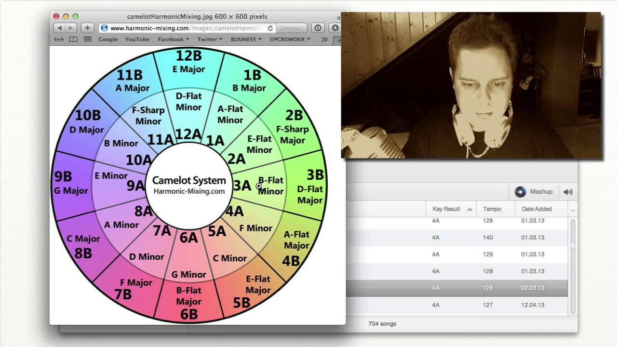617x347 pixels.
Task: Select the song row with tempo 140
Action: click(x=457, y=238)
